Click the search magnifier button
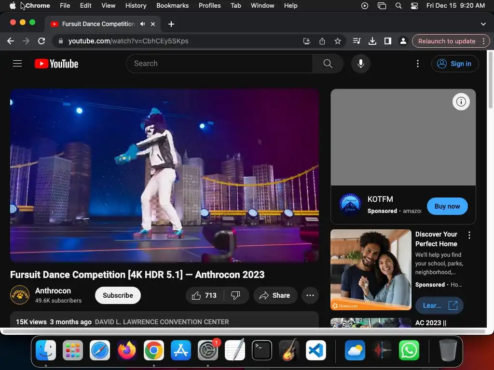The image size is (494, 370). coord(328,64)
